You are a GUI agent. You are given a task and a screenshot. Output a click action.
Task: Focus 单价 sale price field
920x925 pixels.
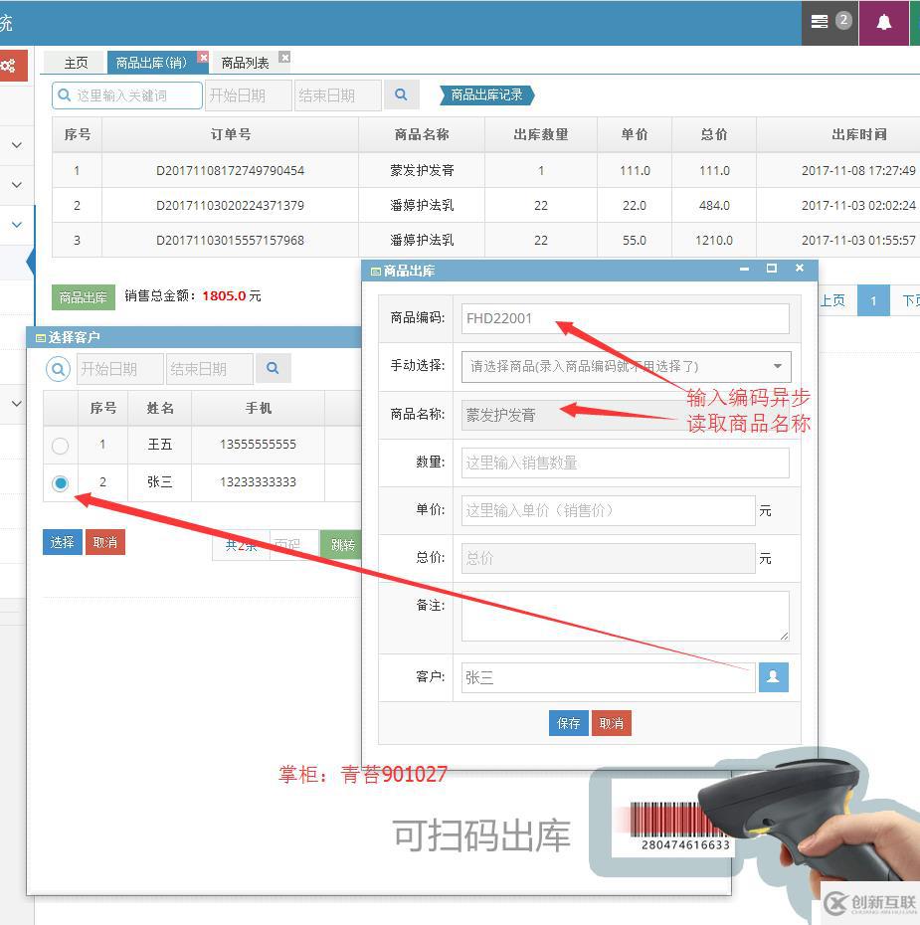608,510
